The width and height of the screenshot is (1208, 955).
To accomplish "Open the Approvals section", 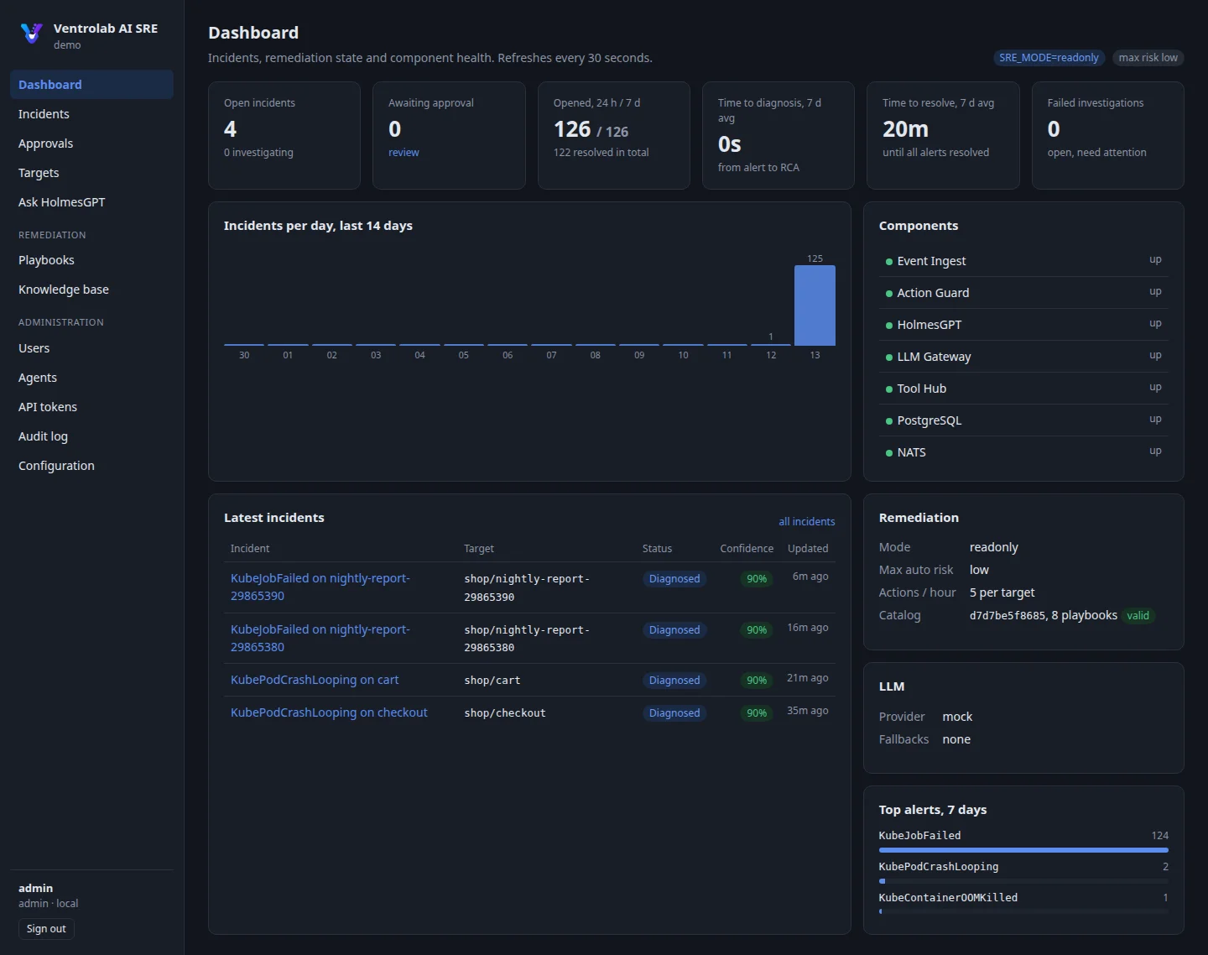I will pyautogui.click(x=91, y=144).
